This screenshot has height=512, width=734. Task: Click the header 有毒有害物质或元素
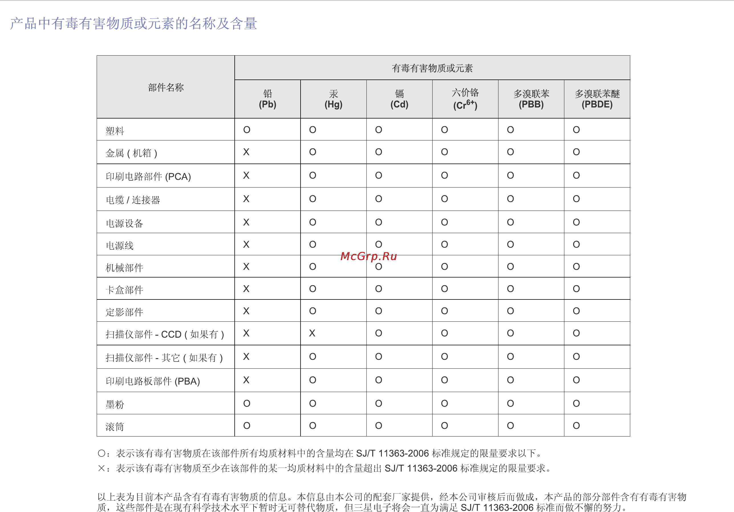432,68
